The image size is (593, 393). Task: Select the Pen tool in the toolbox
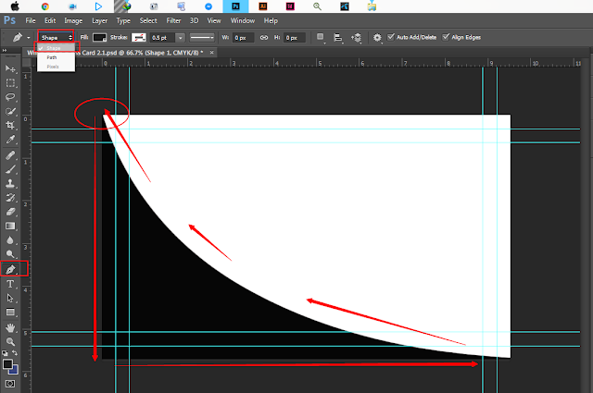tap(10, 269)
